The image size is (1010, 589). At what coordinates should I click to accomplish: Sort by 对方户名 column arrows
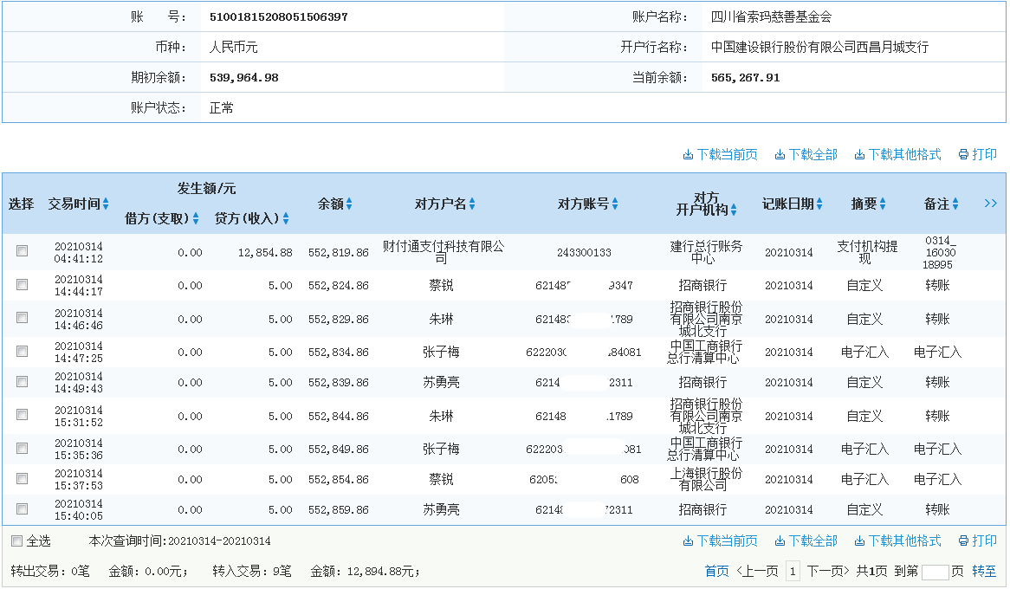472,204
